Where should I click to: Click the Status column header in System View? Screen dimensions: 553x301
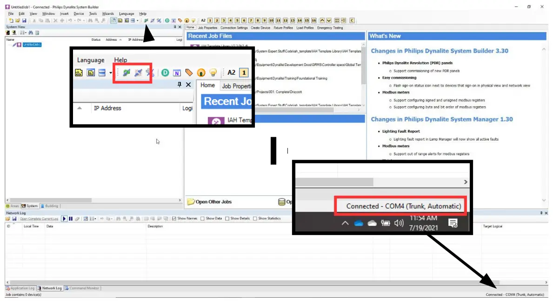[96, 40]
